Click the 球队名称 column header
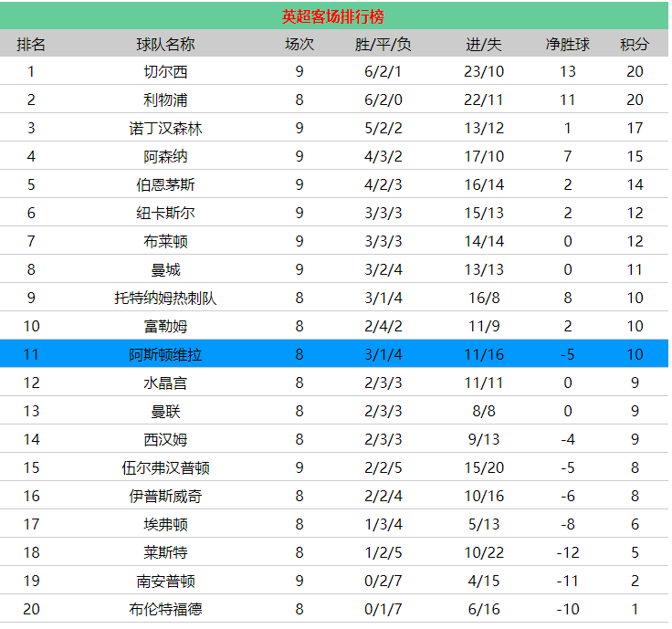672x629 pixels. tap(165, 44)
